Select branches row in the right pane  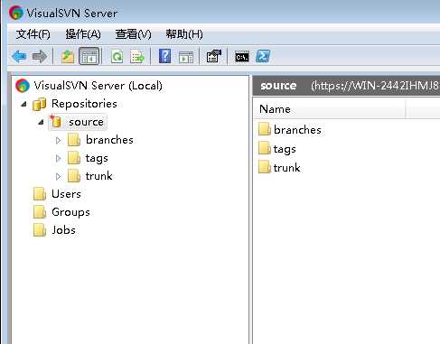(x=290, y=129)
